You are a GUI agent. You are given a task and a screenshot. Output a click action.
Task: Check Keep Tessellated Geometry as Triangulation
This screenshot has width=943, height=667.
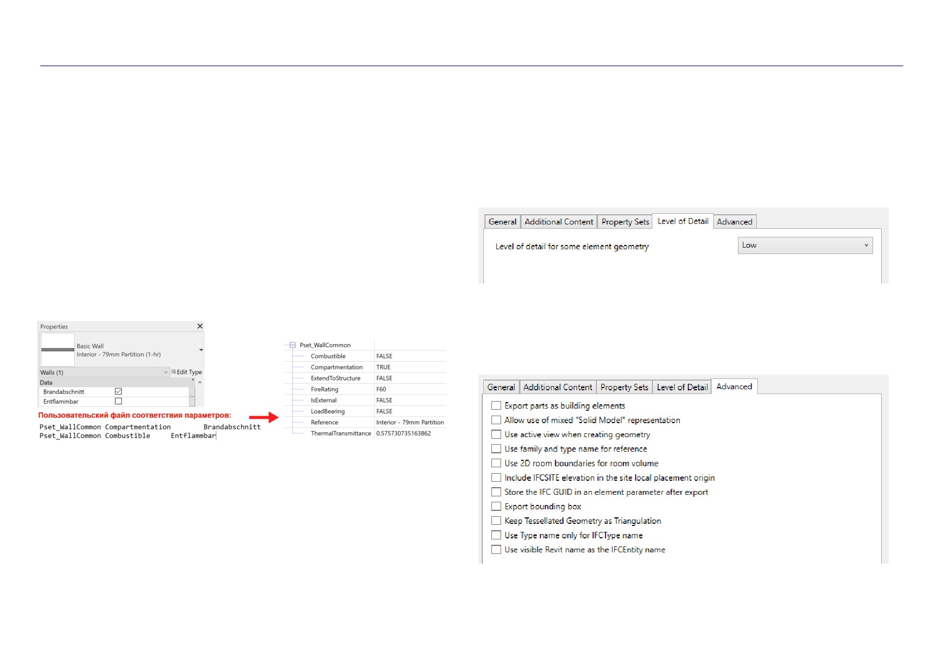[496, 521]
